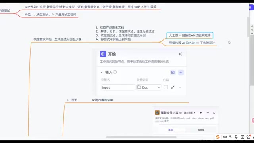Screen dimensions: 254x143
Task: Click the line 4、将测试用例输出到文档
Action: 113,39
